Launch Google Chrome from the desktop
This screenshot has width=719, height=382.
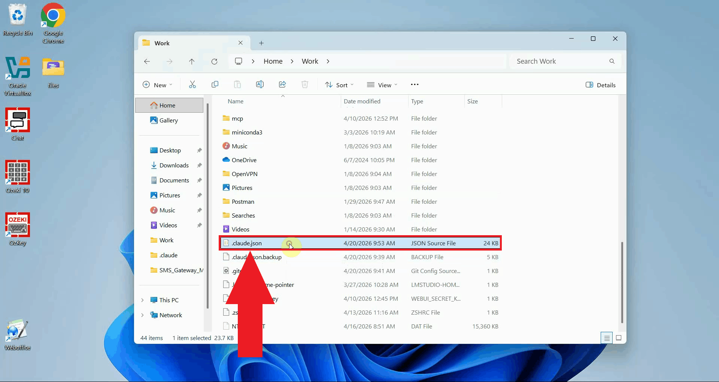point(53,23)
